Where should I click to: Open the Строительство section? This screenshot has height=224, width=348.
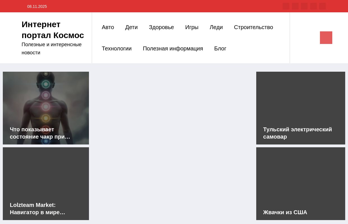pyautogui.click(x=253, y=27)
